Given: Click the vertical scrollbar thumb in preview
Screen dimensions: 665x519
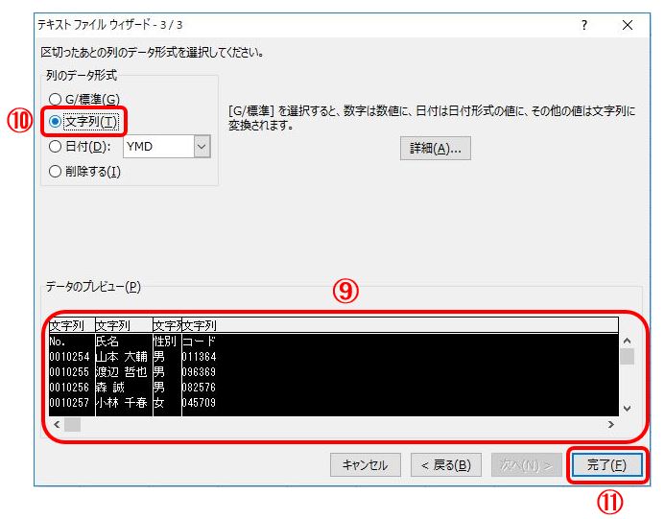Looking at the screenshot, I should 628,357.
